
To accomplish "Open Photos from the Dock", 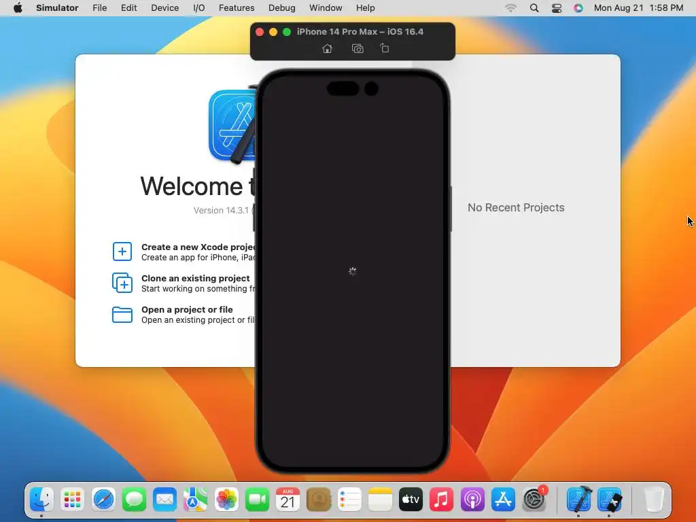I will tap(226, 500).
